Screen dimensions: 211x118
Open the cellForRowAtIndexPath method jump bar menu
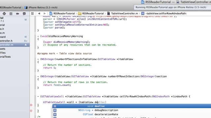[x=164, y=13]
